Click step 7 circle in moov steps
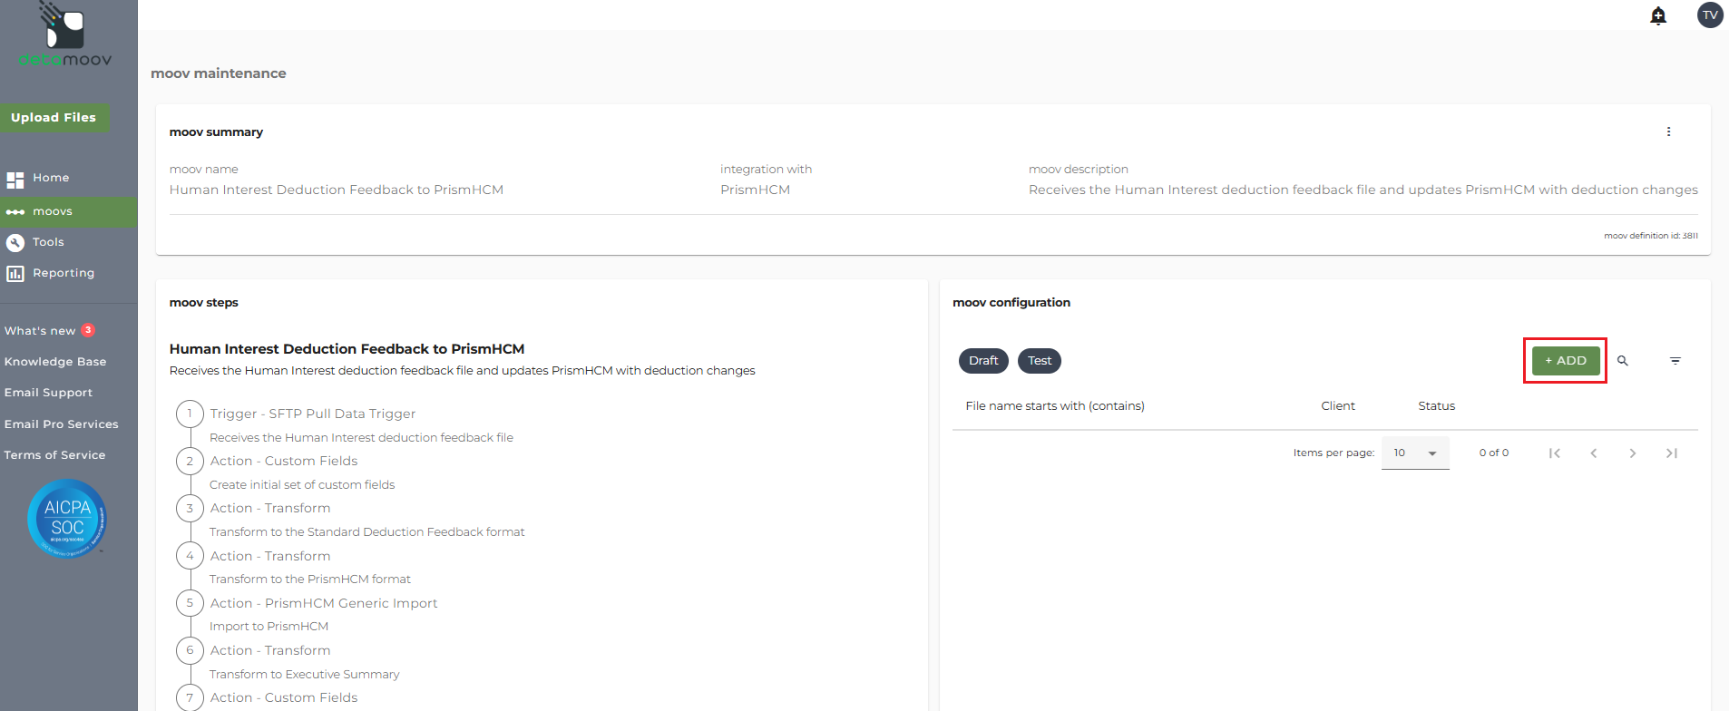1729x711 pixels. (190, 697)
